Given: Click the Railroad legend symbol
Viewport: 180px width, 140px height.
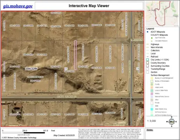Looking at the screenshot, I should (148, 57).
